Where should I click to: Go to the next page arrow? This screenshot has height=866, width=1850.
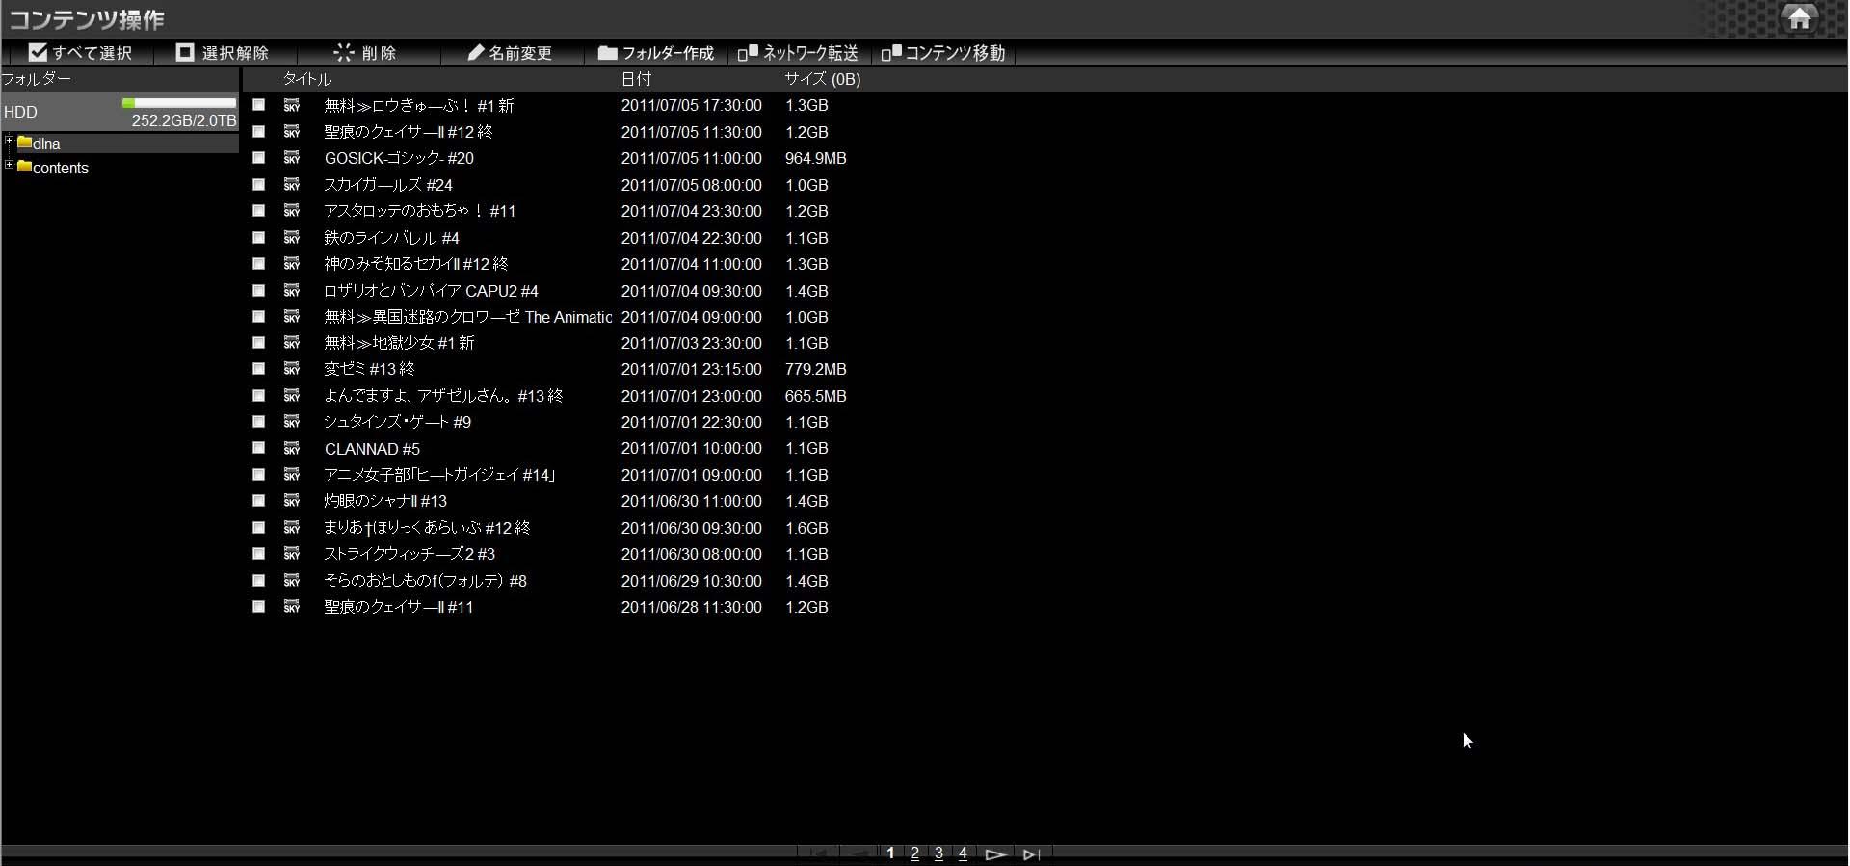[x=996, y=854]
